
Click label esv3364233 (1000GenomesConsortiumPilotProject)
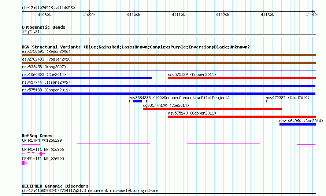179,98
